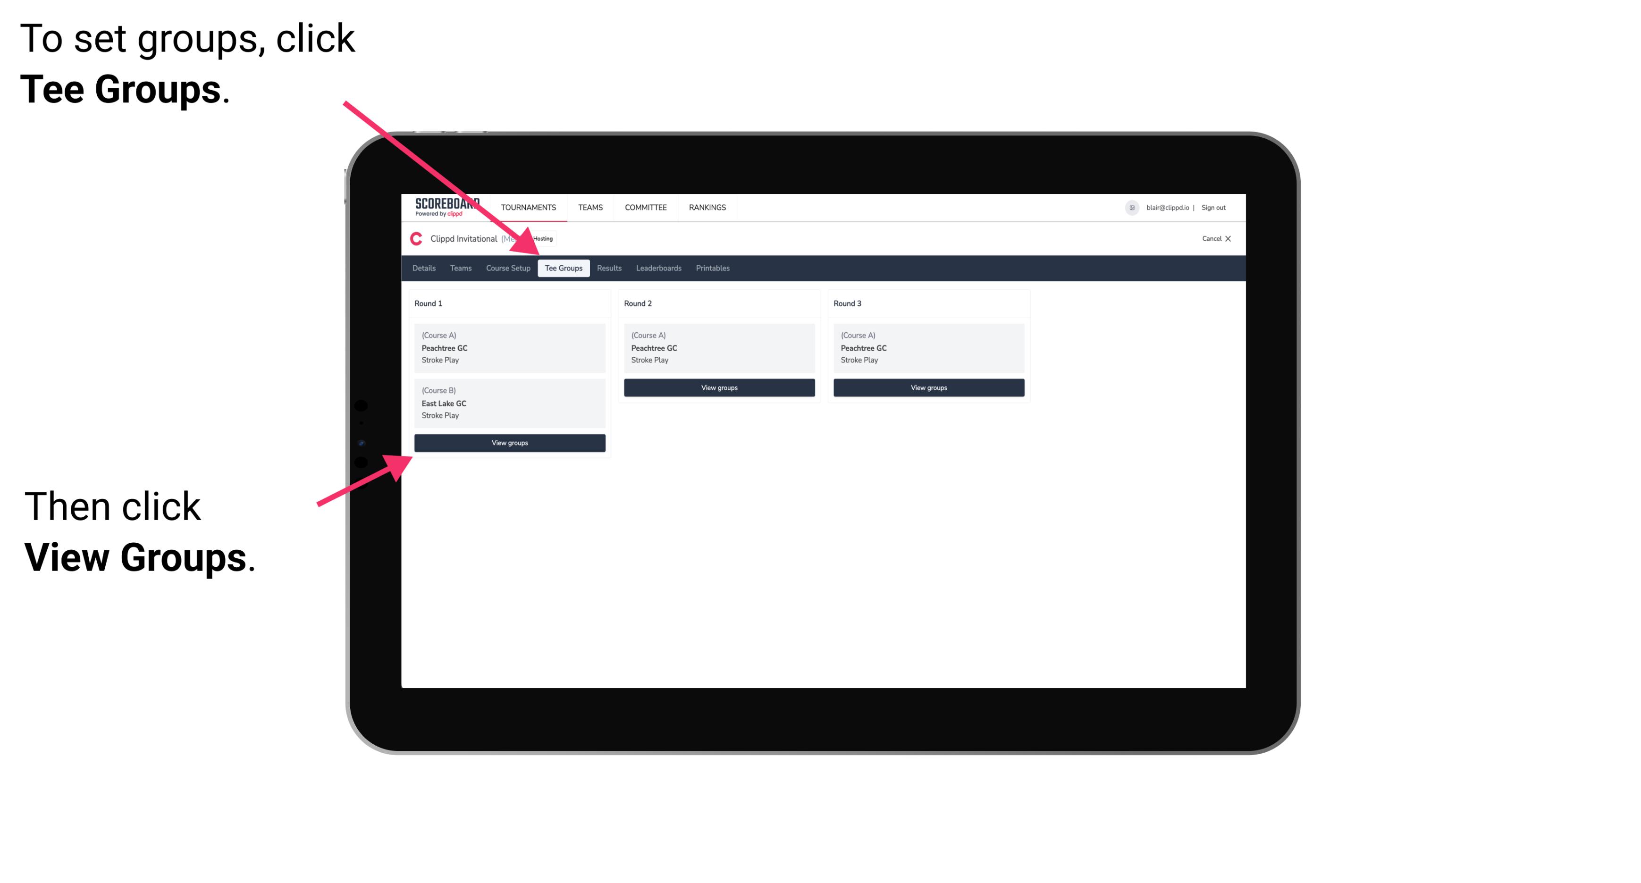Open the Results tab

pyautogui.click(x=608, y=268)
